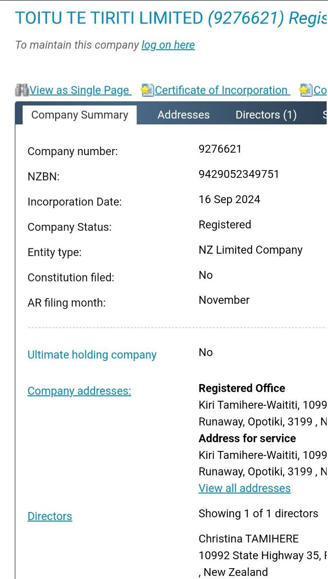
Task: Open the Company addresses link
Action: click(x=79, y=391)
